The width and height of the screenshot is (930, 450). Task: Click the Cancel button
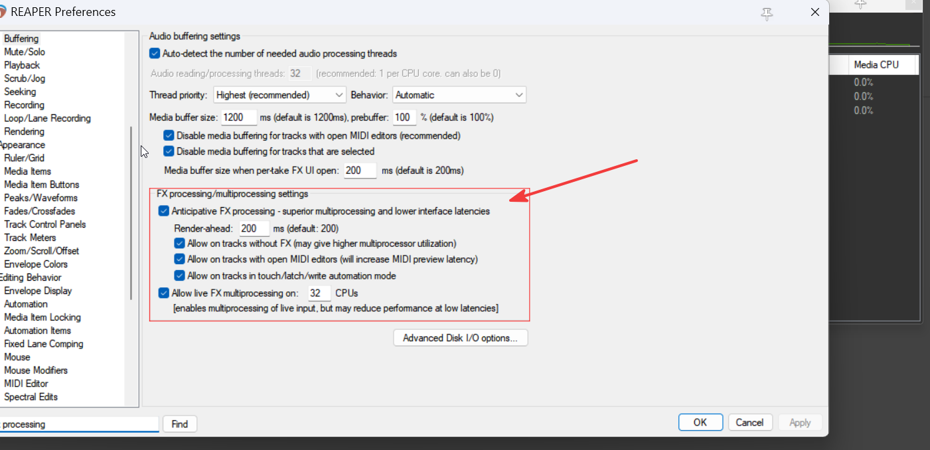[749, 422]
